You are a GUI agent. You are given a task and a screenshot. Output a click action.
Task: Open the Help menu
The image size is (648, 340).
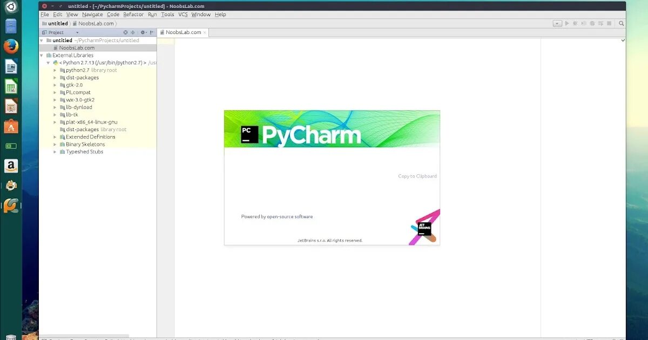click(x=220, y=15)
